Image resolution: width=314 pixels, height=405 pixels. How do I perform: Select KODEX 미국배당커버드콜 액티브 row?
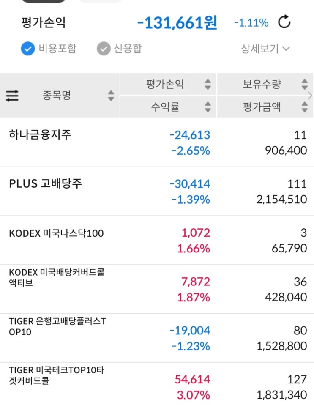click(57, 277)
